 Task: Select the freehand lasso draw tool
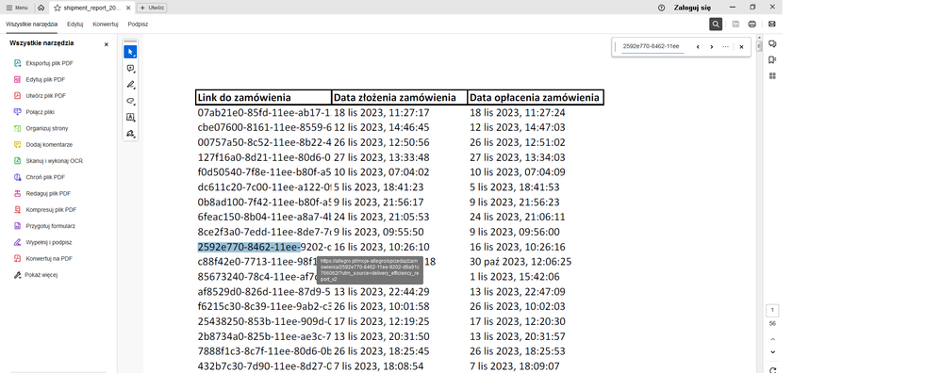[x=130, y=101]
